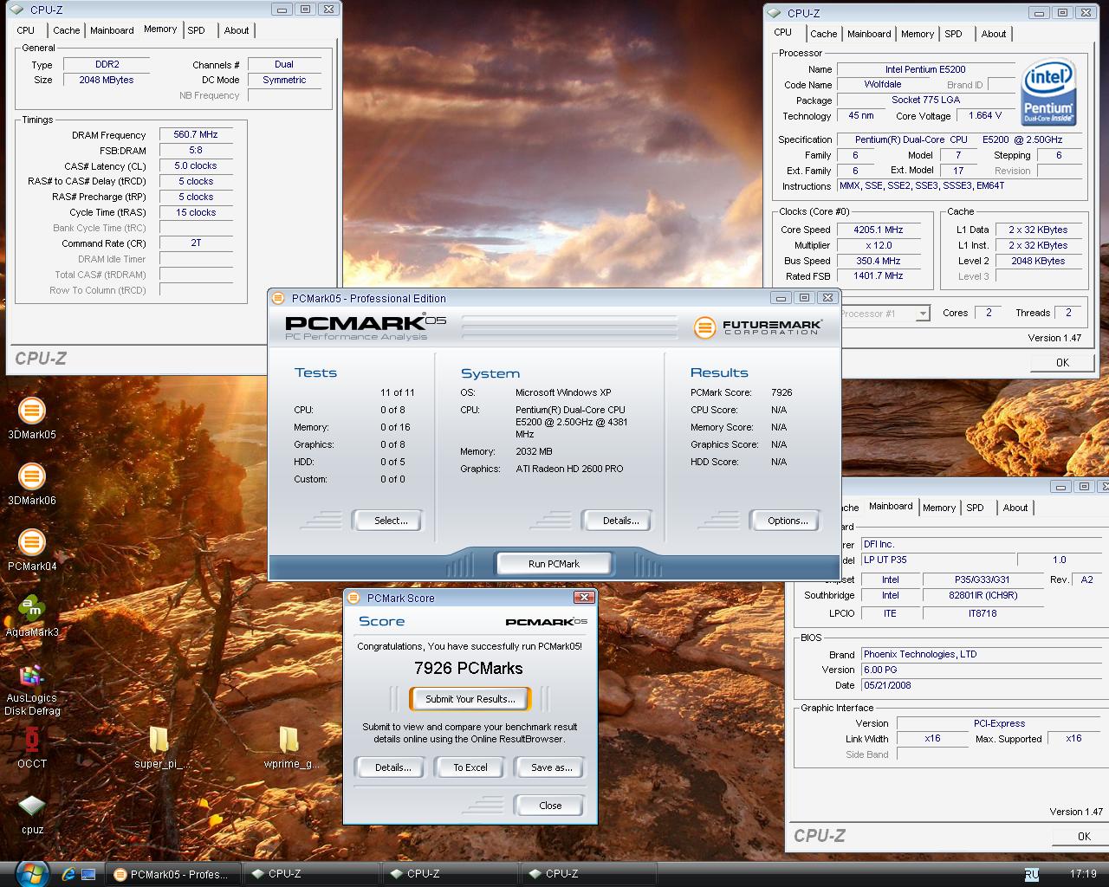Open CPU tab in Memory CPU-Z window
Viewport: 1109px width, 887px height.
(x=26, y=30)
